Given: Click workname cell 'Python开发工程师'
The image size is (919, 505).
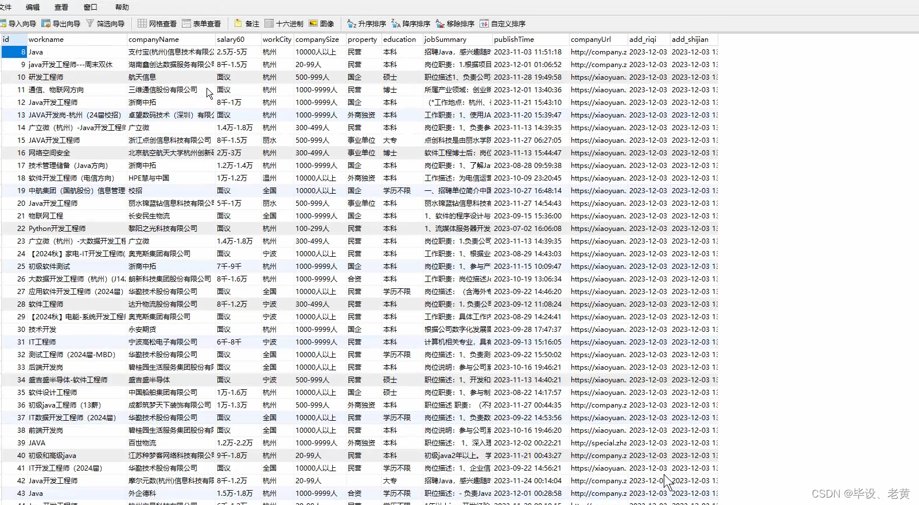Looking at the screenshot, I should coord(77,229).
